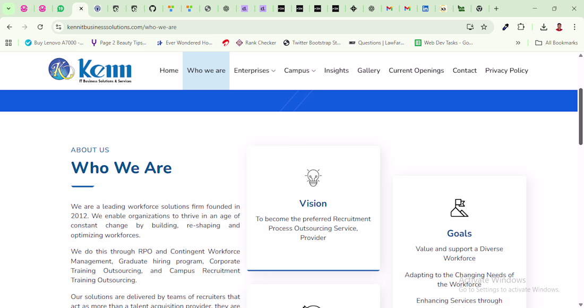
Task: Activate the color picker extension
Action: click(x=505, y=27)
